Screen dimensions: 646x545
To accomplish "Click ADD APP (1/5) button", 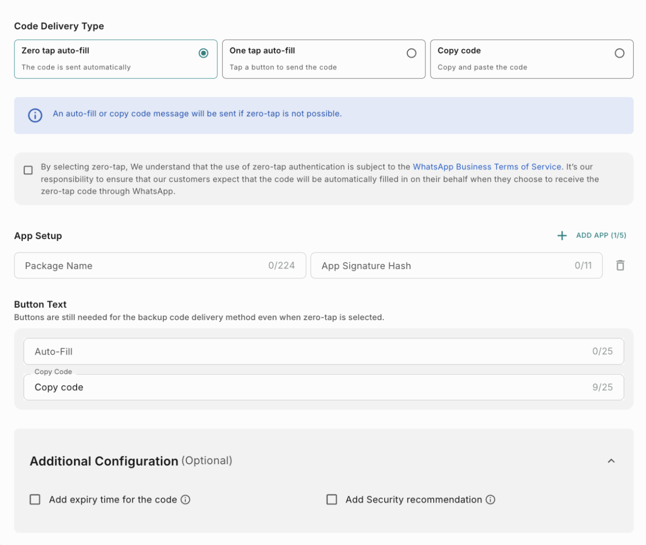I will coord(601,235).
